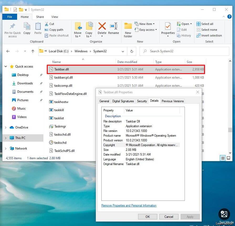Switch to the Security tab
This screenshot has width=235, height=226.
coord(142,101)
